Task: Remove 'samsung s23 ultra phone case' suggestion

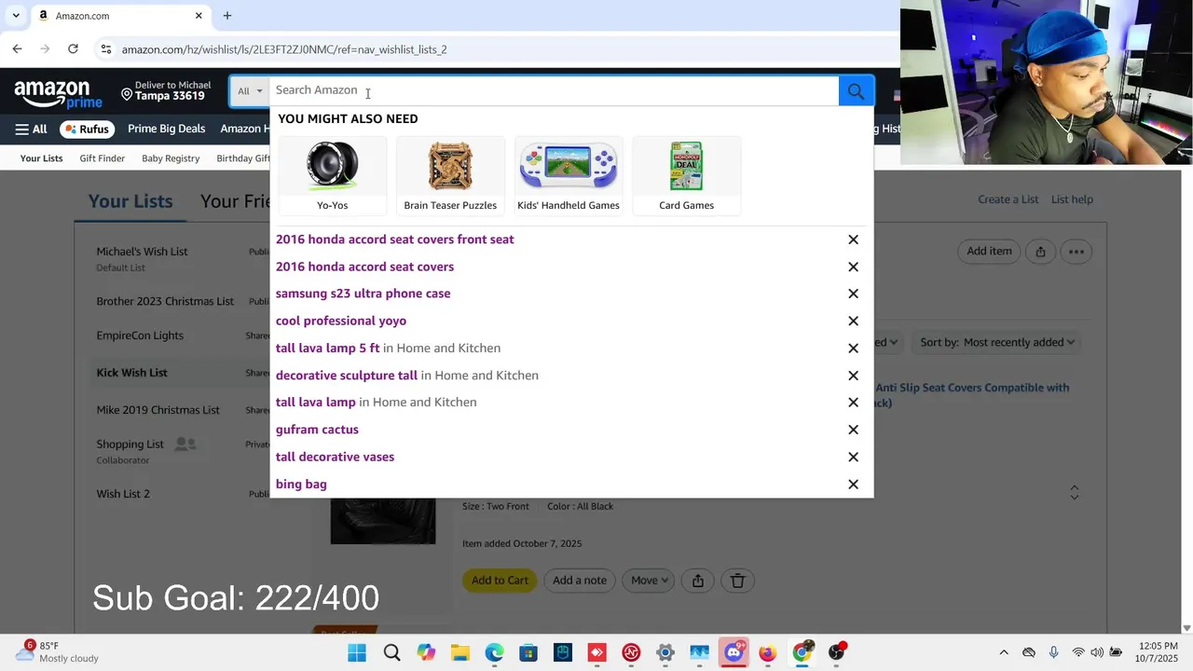Action: [853, 294]
